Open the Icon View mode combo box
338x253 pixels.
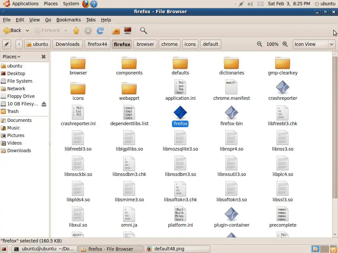[314, 44]
